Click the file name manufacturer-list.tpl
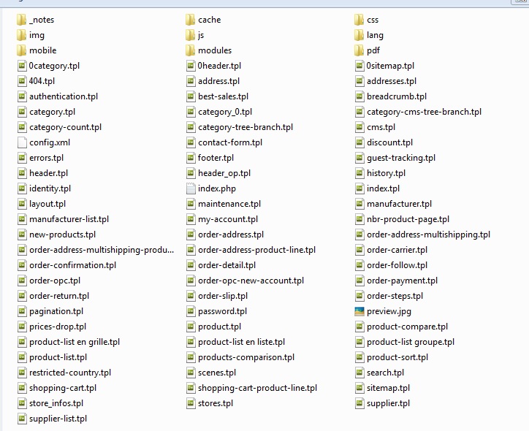529x431 pixels. 69,219
